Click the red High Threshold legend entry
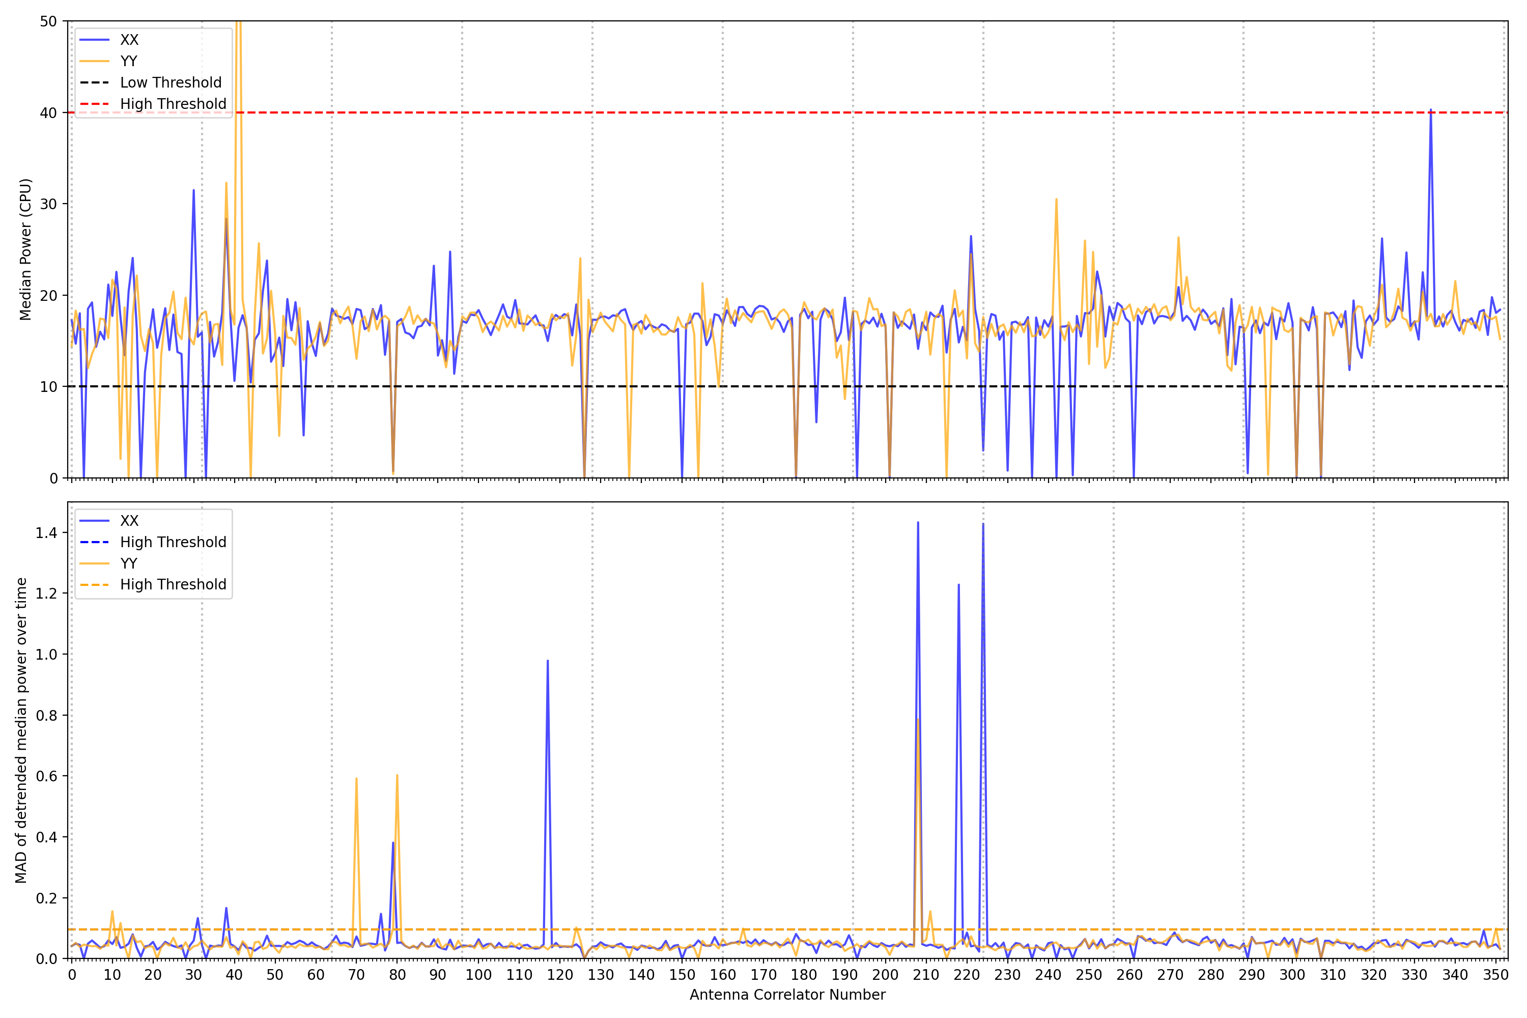Viewport: 1527px width, 1018px height. [173, 104]
